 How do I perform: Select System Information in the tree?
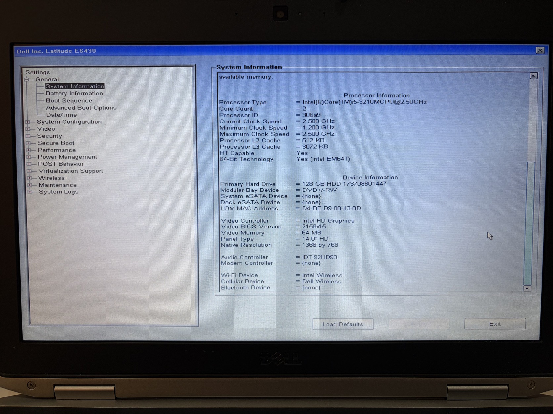click(75, 86)
